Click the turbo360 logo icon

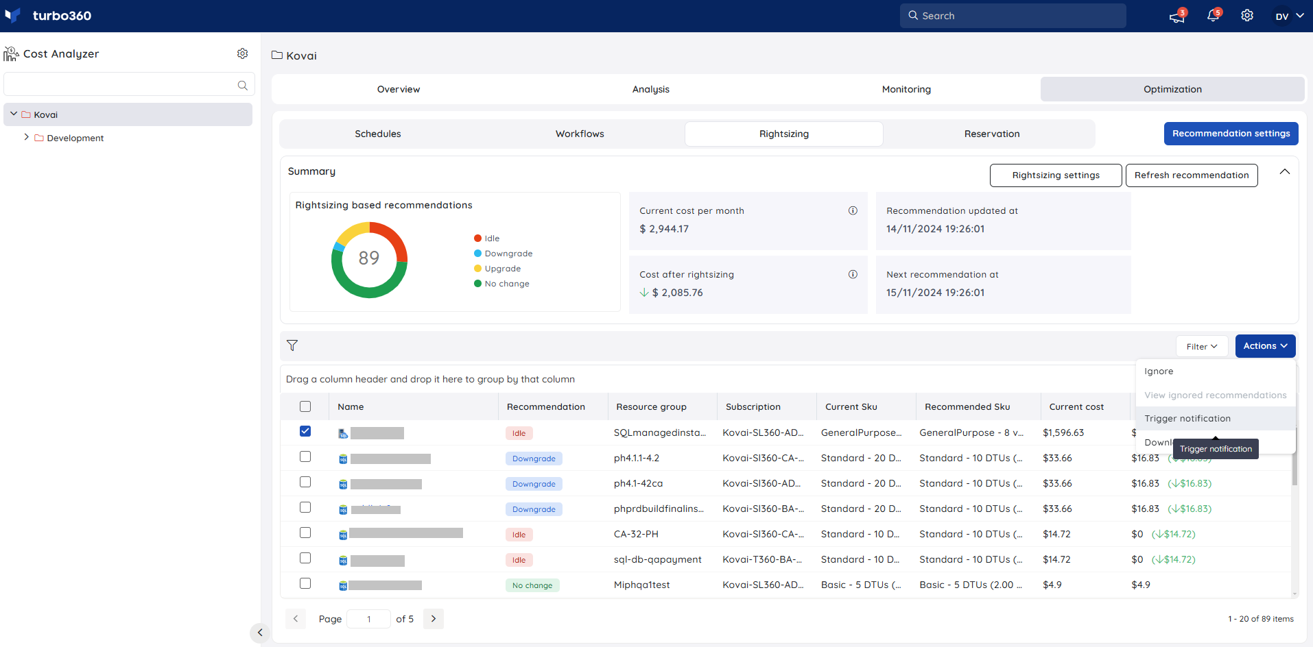[x=12, y=15]
